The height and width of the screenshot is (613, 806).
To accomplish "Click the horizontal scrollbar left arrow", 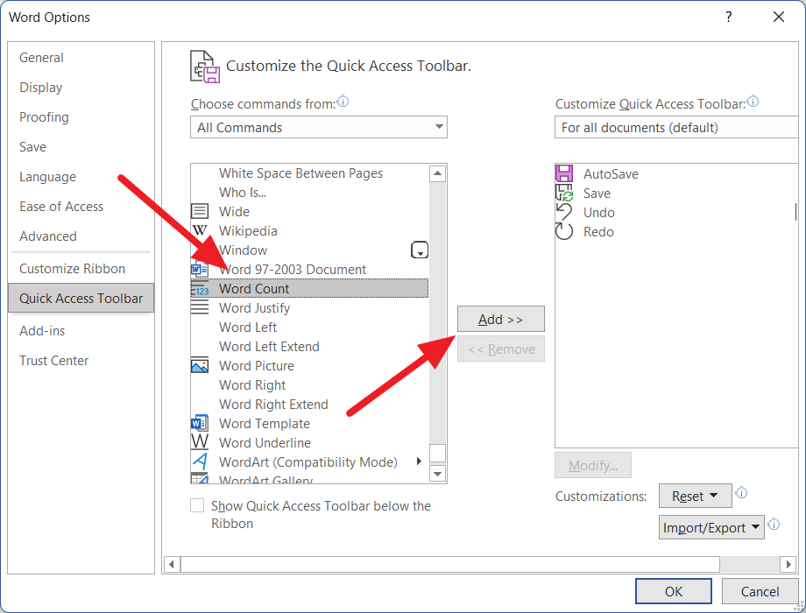I will (x=172, y=564).
